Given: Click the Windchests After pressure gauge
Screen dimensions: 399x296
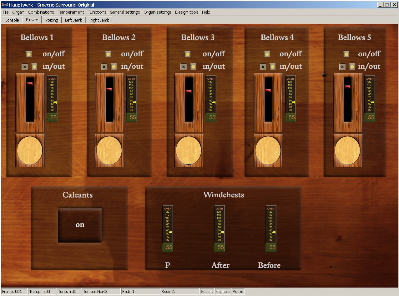Looking at the screenshot, I should pos(220,228).
